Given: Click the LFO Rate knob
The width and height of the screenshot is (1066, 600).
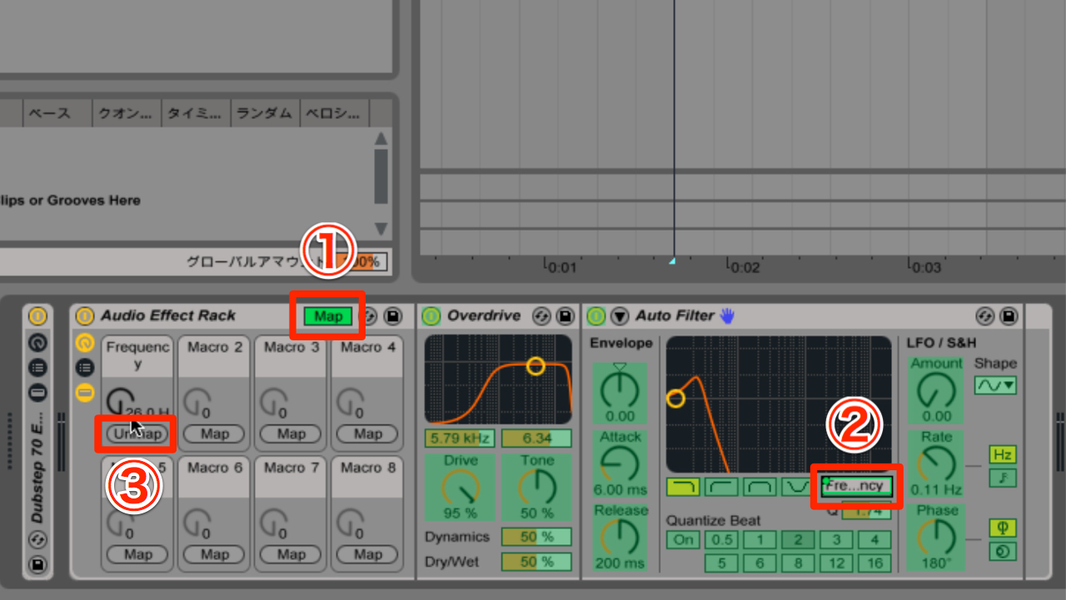Looking at the screenshot, I should 937,464.
